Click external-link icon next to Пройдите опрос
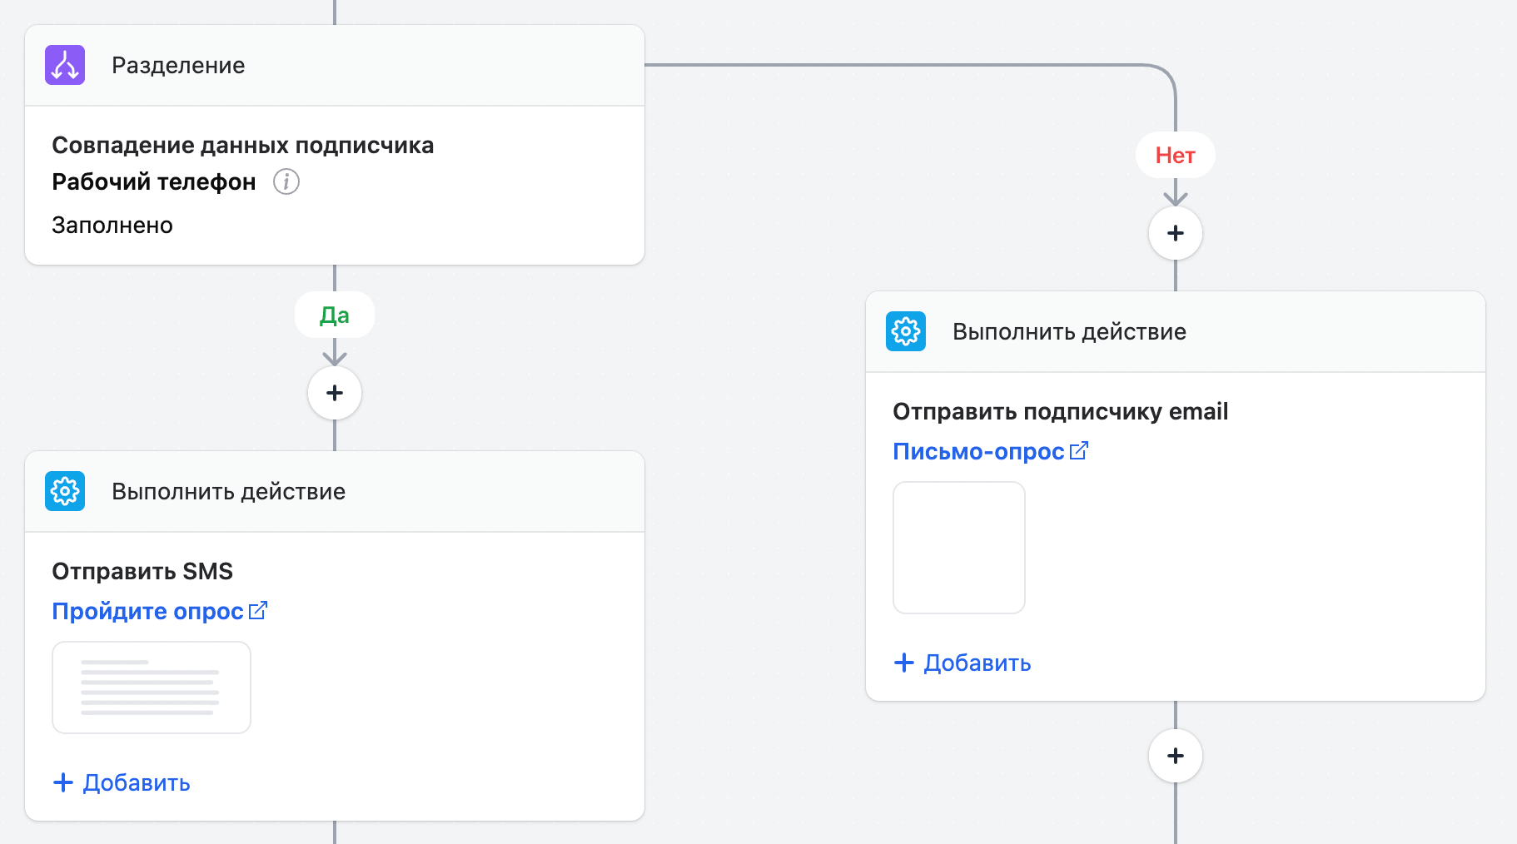Screen dimensions: 1517x844 [258, 611]
